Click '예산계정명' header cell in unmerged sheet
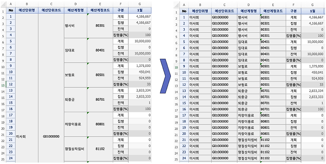This screenshot has width=326, height=164. coord(249,11)
